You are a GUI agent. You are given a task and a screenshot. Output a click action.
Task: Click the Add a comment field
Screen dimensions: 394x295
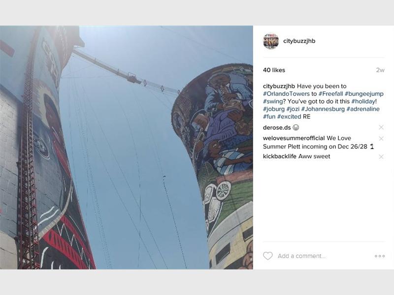click(324, 256)
